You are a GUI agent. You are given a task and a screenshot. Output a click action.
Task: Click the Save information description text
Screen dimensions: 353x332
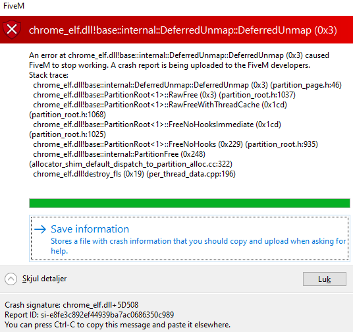coord(198,246)
